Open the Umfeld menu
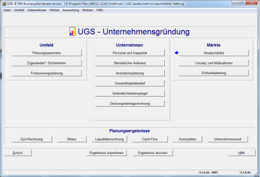 pyautogui.click(x=19, y=10)
